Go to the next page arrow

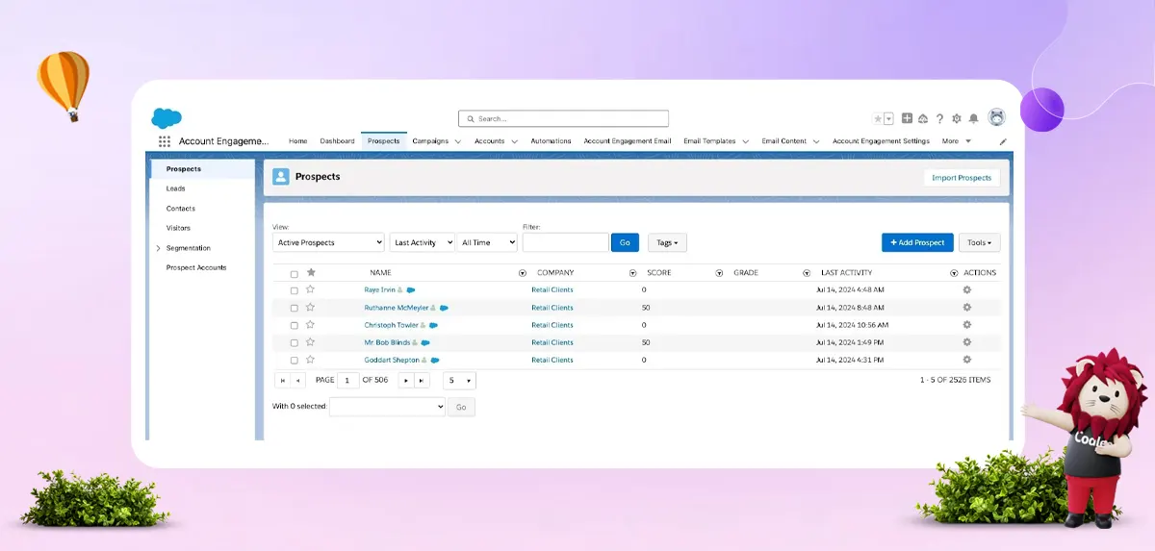tap(406, 381)
